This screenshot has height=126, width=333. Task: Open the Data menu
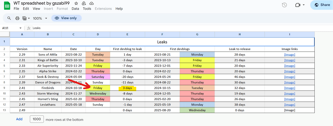[x=75, y=9]
